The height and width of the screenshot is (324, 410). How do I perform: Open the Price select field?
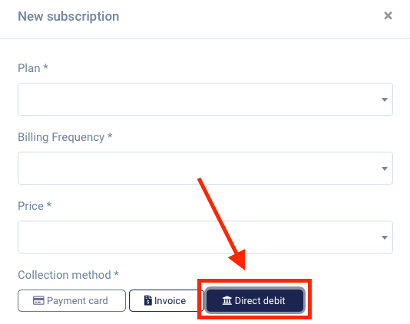pyautogui.click(x=205, y=237)
